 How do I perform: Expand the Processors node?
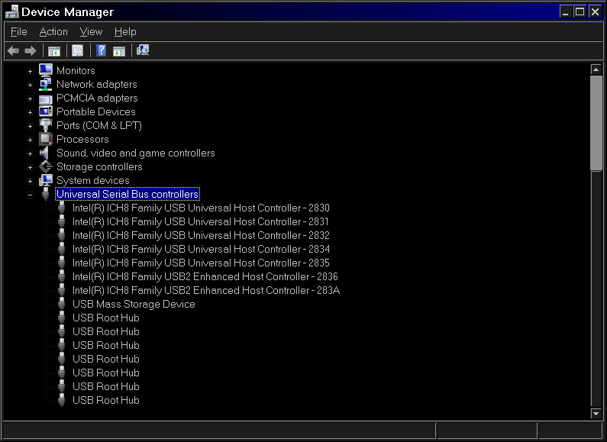pyautogui.click(x=31, y=140)
